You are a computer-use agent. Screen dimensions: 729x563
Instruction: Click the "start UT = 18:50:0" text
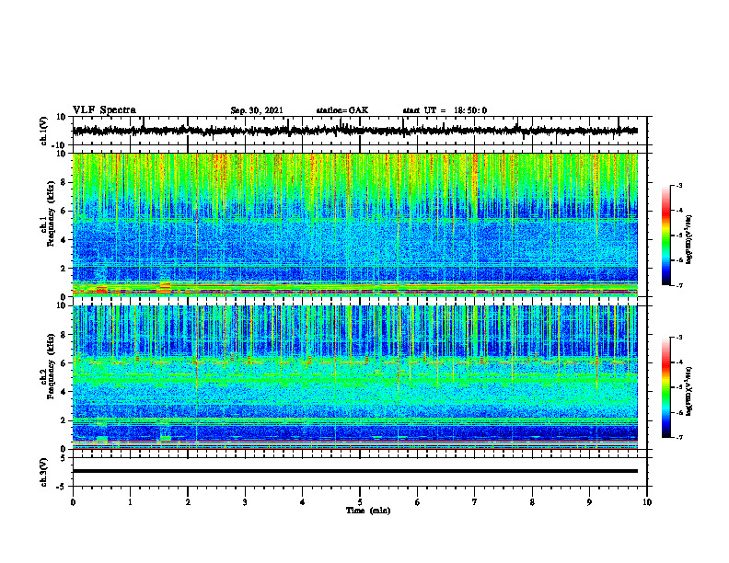(445, 110)
